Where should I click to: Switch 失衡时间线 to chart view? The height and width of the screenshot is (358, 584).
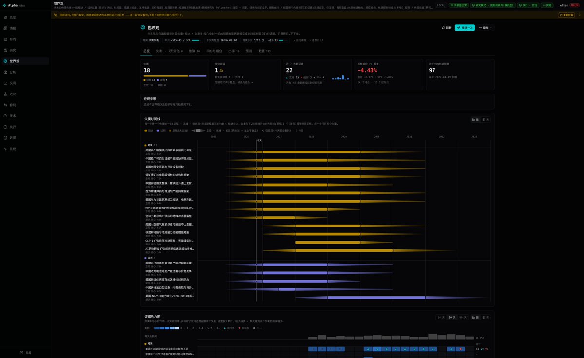pos(475,120)
